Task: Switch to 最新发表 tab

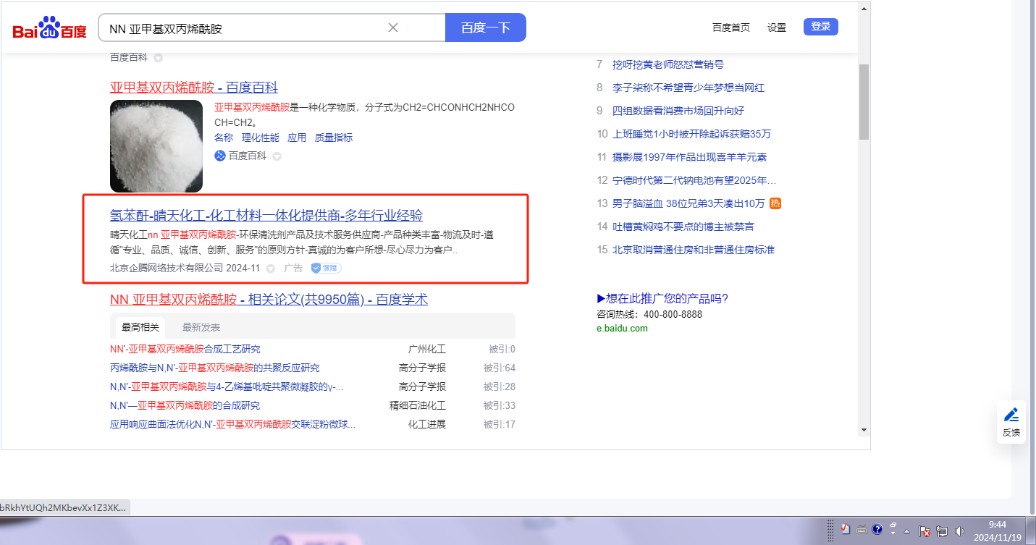Action: coord(201,327)
